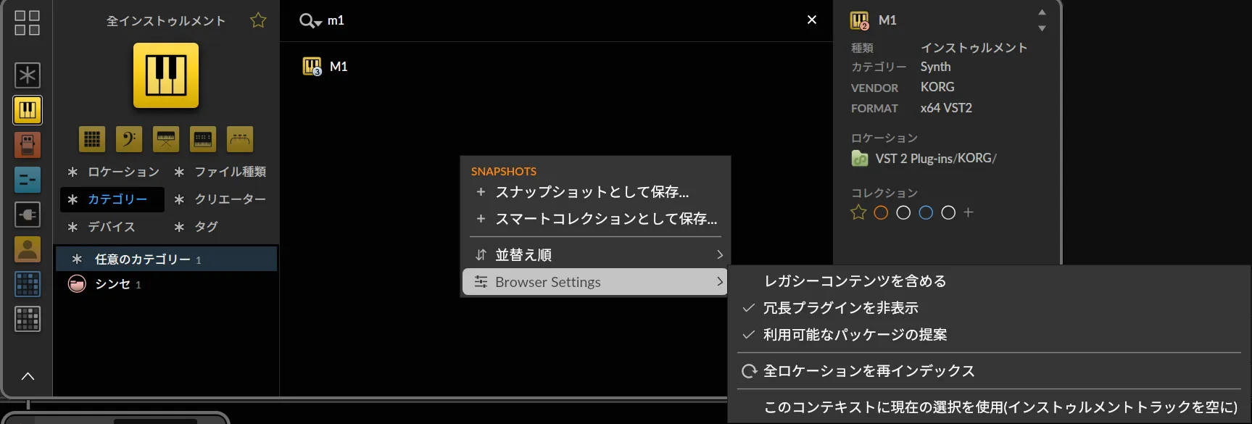Choose スマートコレクションとして保存...
The height and width of the screenshot is (424, 1252).
pos(595,219)
